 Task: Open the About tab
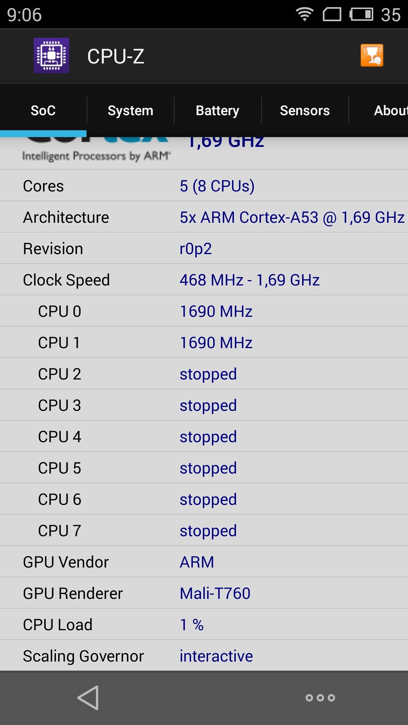click(379, 110)
